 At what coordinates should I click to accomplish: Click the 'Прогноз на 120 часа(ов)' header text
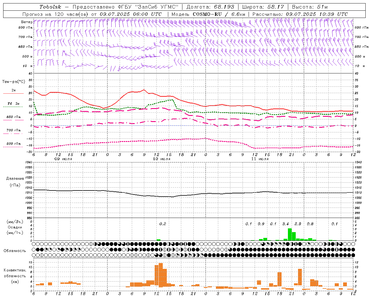click(x=56, y=14)
